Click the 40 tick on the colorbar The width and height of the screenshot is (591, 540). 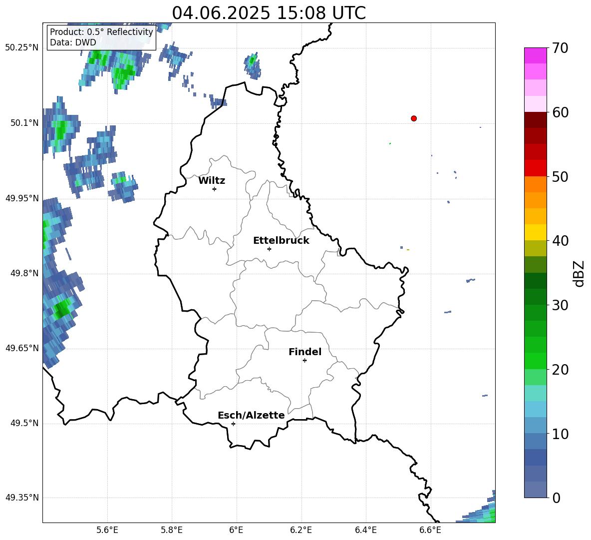pos(560,241)
